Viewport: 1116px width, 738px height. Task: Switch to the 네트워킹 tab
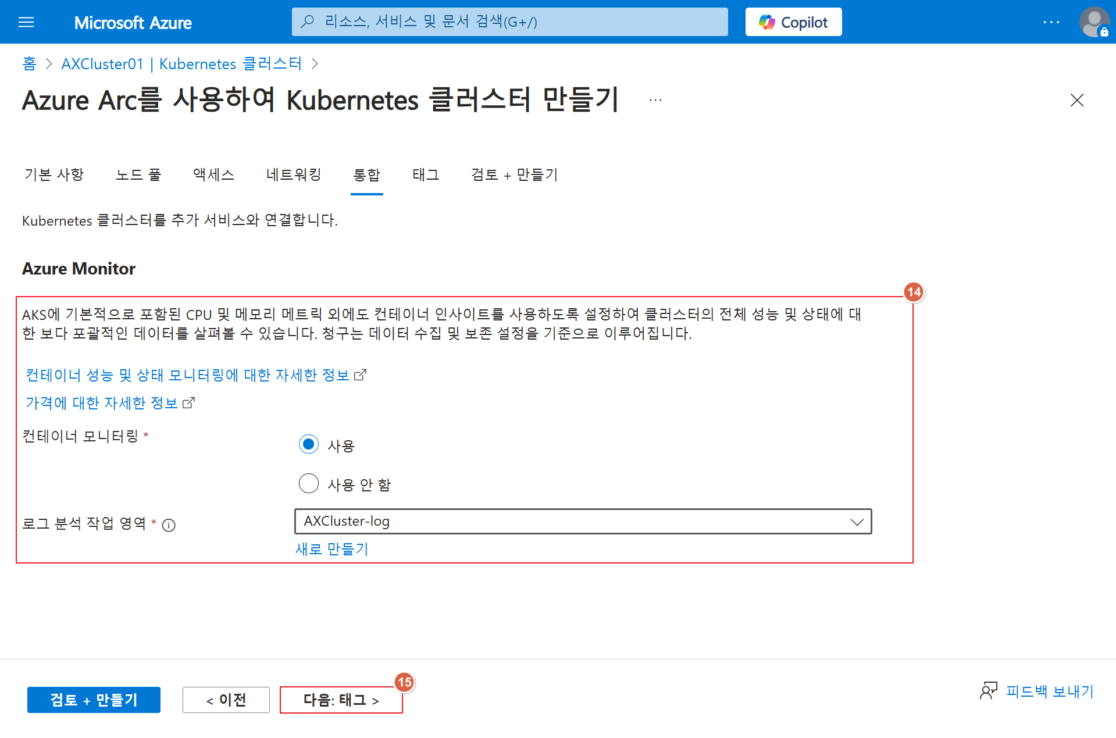click(x=294, y=174)
